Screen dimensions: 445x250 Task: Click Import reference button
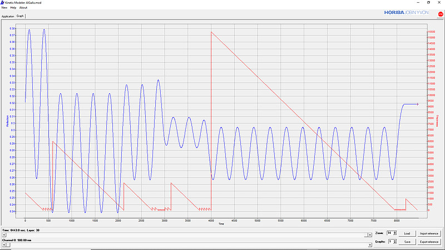pyautogui.click(x=429, y=233)
